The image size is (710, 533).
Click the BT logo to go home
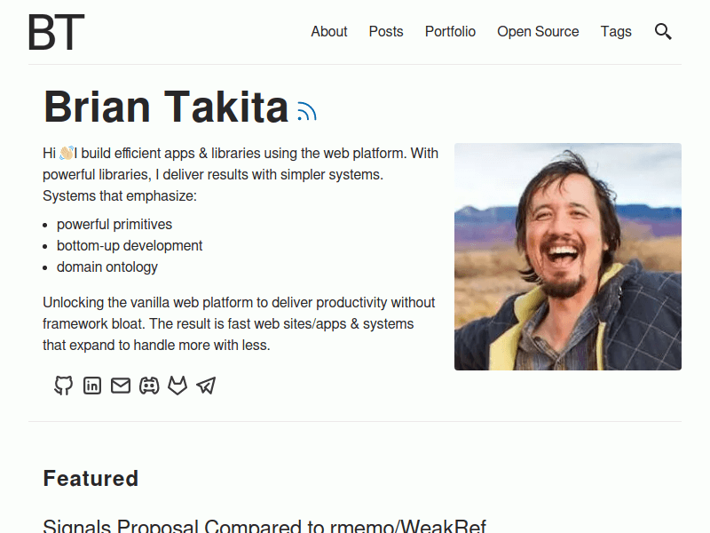pyautogui.click(x=51, y=34)
